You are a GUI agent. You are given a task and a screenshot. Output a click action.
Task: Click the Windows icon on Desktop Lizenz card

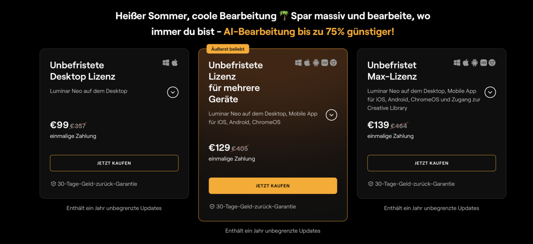click(x=166, y=63)
